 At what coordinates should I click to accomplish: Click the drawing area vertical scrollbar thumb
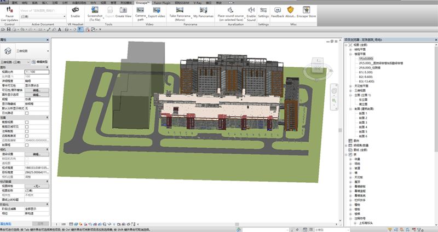[340, 130]
